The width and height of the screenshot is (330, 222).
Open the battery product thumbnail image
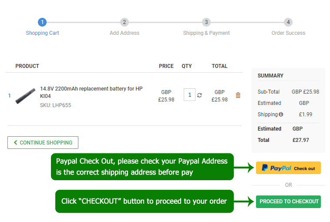pos(25,96)
